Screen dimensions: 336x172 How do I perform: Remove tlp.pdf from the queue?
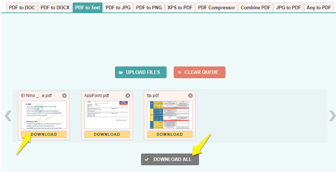click(190, 96)
